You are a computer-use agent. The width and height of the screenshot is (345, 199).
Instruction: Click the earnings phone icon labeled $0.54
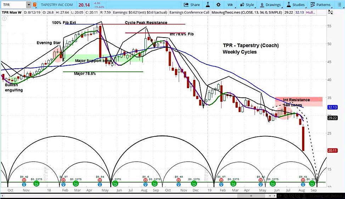pyautogui.click(x=100, y=180)
